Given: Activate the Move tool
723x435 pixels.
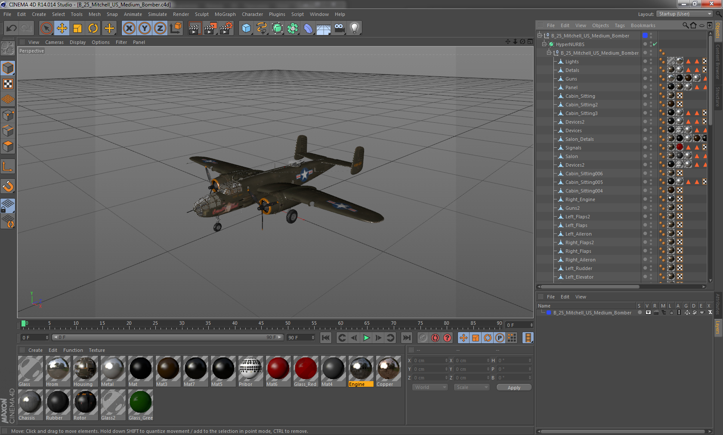Looking at the screenshot, I should click(x=62, y=28).
